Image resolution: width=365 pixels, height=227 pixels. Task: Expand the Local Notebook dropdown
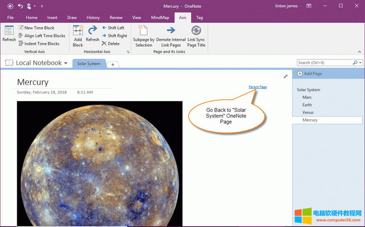66,63
